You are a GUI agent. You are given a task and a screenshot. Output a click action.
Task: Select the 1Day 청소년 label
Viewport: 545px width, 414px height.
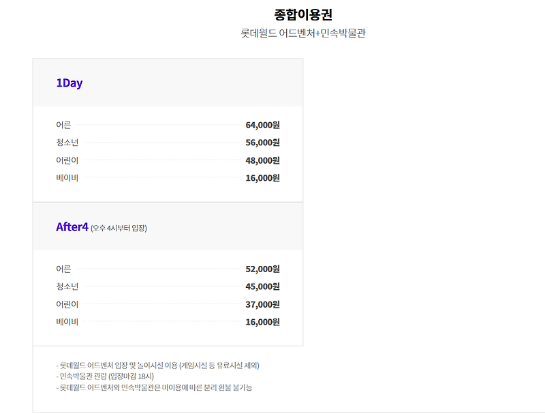point(67,143)
